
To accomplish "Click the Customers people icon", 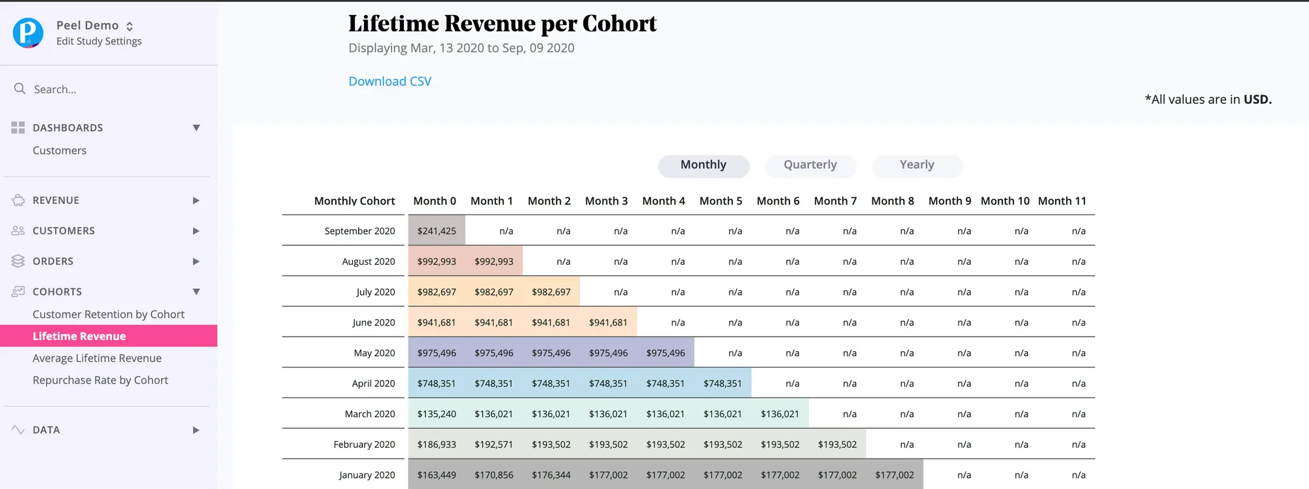I will pyautogui.click(x=18, y=231).
